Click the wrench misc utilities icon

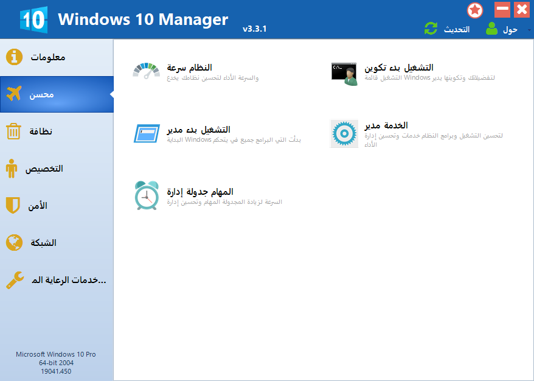click(15, 280)
